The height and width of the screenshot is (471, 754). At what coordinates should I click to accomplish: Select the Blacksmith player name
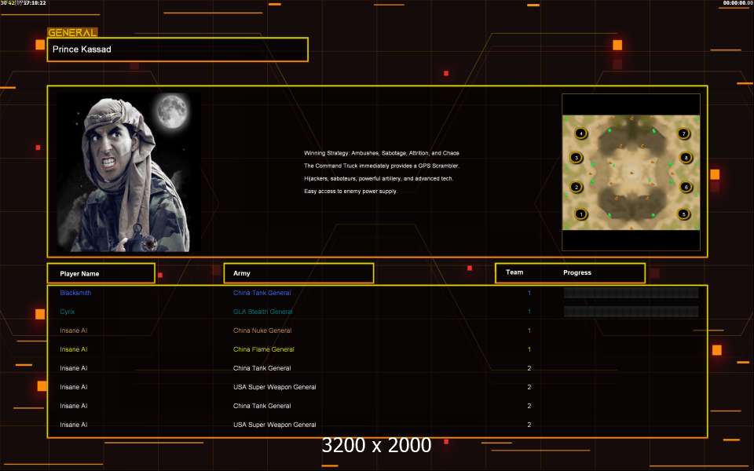click(75, 293)
